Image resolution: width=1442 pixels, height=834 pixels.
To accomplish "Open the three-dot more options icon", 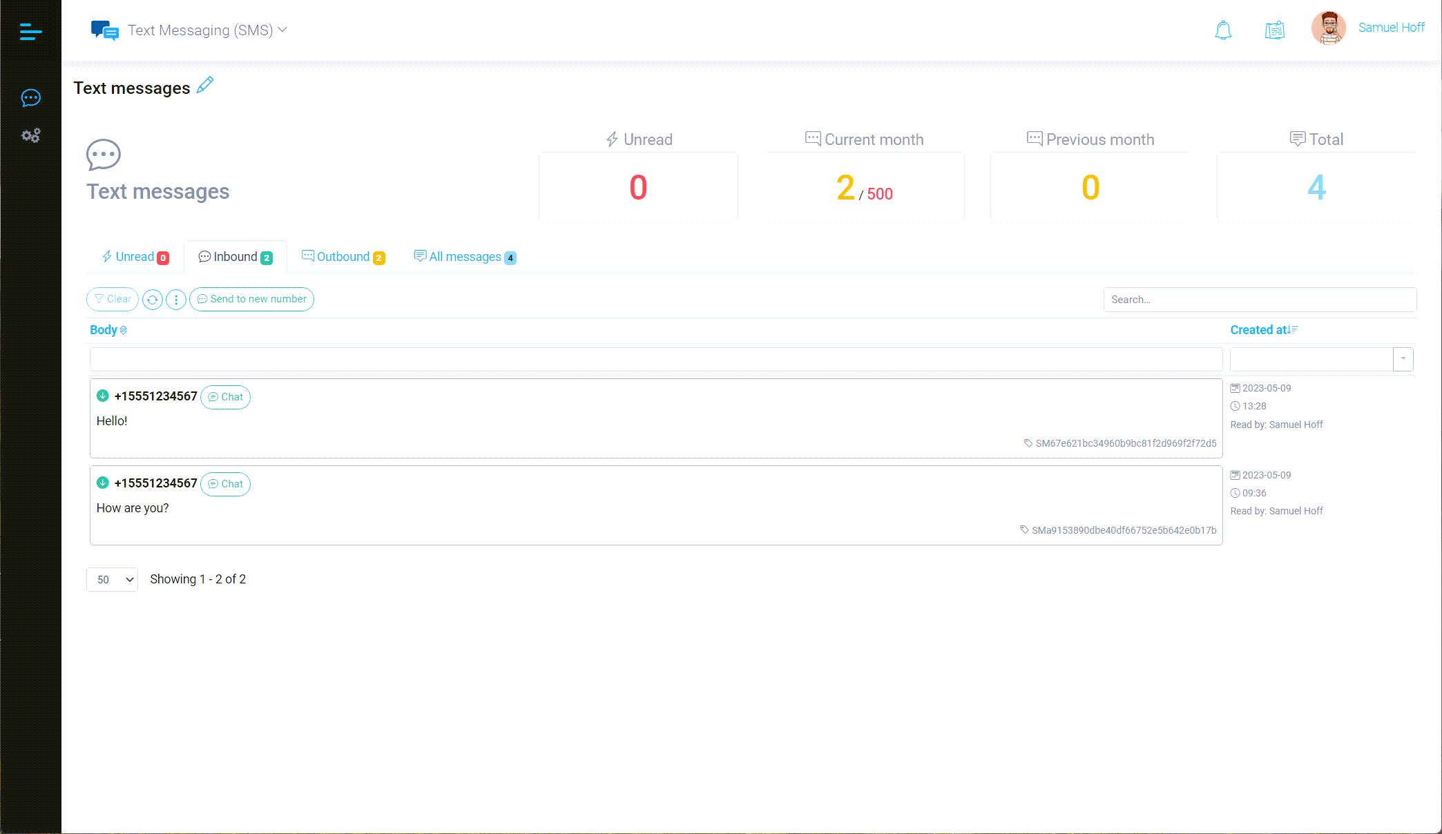I will click(x=176, y=300).
